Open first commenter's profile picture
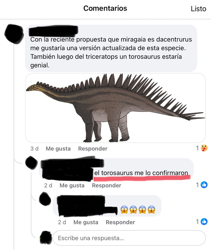Image resolution: width=211 pixels, height=250 pixels. coord(14,34)
